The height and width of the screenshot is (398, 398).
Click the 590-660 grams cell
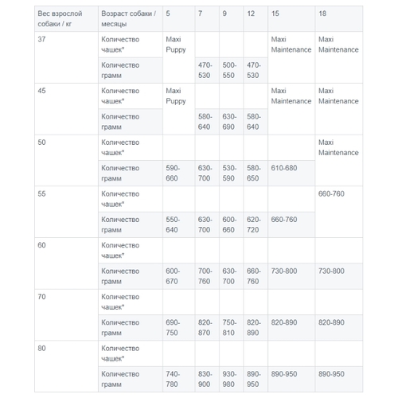click(179, 174)
